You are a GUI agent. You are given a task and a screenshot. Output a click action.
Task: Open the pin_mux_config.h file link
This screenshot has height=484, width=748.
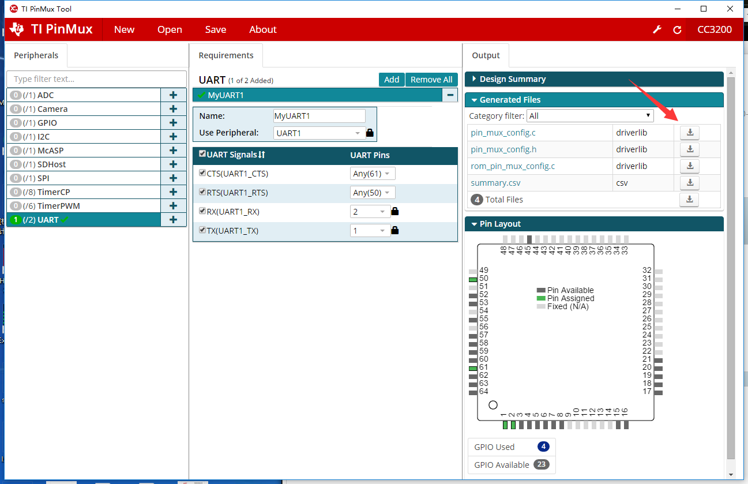504,149
